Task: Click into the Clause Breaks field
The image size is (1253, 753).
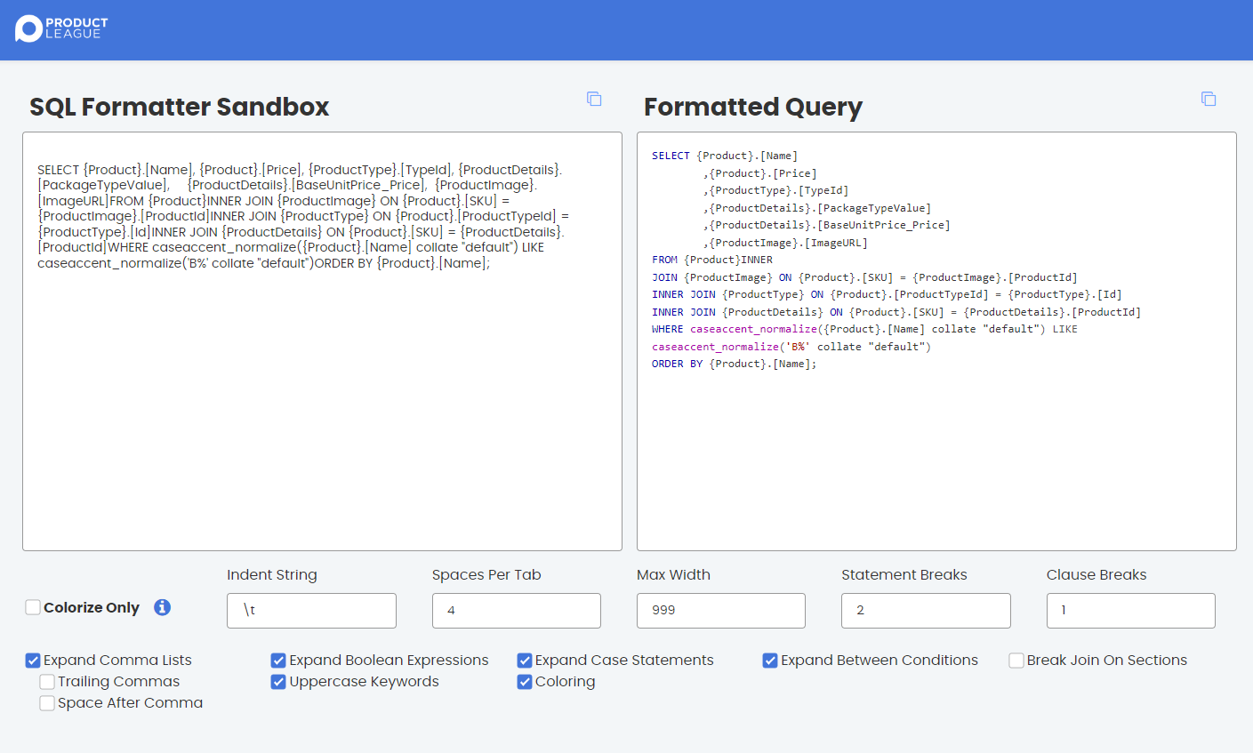Action: [x=1130, y=611]
